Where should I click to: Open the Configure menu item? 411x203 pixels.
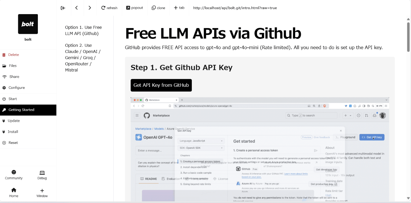pyautogui.click(x=28, y=88)
